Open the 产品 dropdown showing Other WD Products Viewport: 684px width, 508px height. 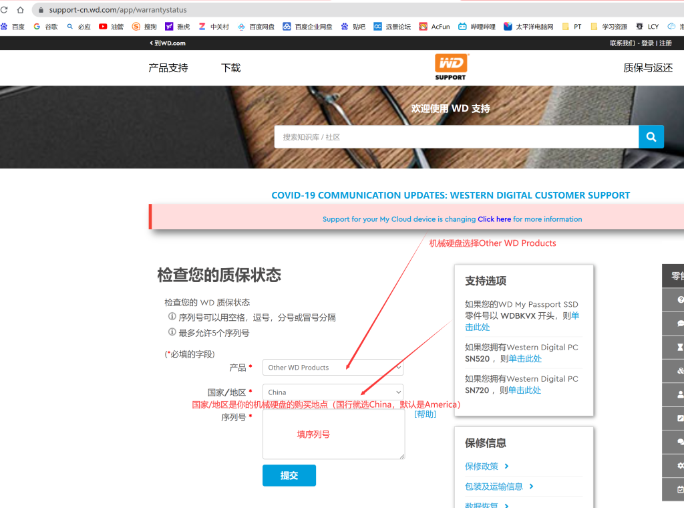(333, 367)
